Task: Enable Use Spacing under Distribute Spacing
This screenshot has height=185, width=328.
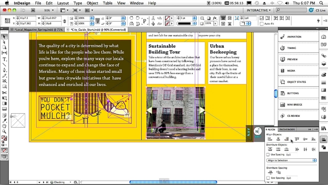Action: (x=268, y=178)
